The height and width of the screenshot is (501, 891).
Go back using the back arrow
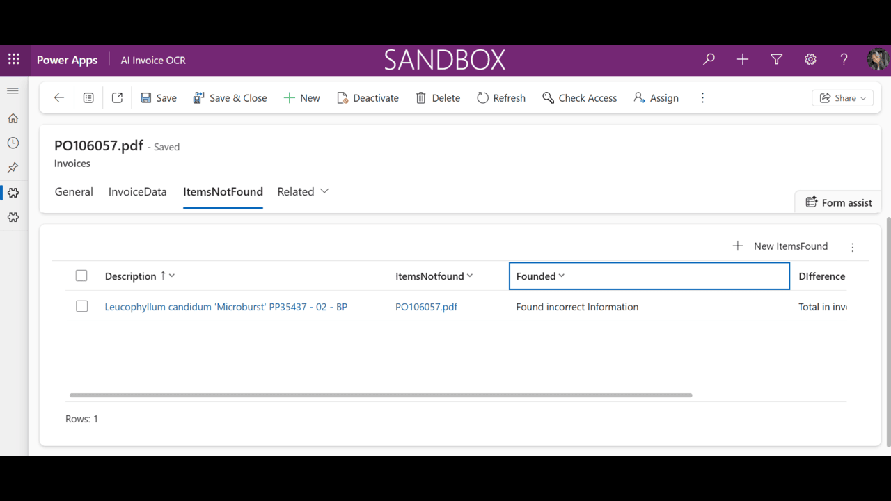click(x=59, y=98)
